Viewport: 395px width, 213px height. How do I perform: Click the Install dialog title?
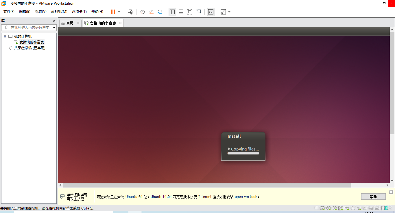coord(234,136)
